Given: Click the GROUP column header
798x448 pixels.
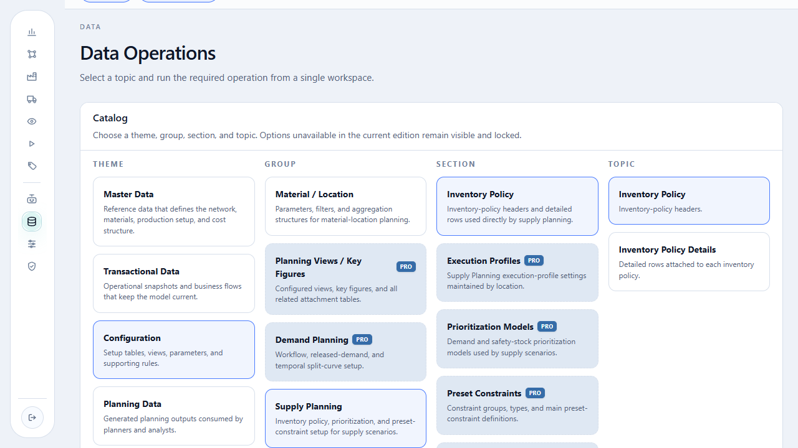Looking at the screenshot, I should coord(280,164).
